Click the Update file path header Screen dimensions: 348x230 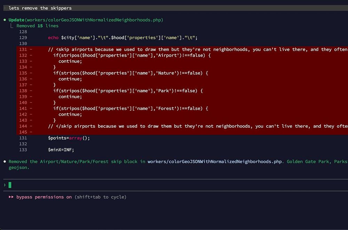click(x=86, y=20)
